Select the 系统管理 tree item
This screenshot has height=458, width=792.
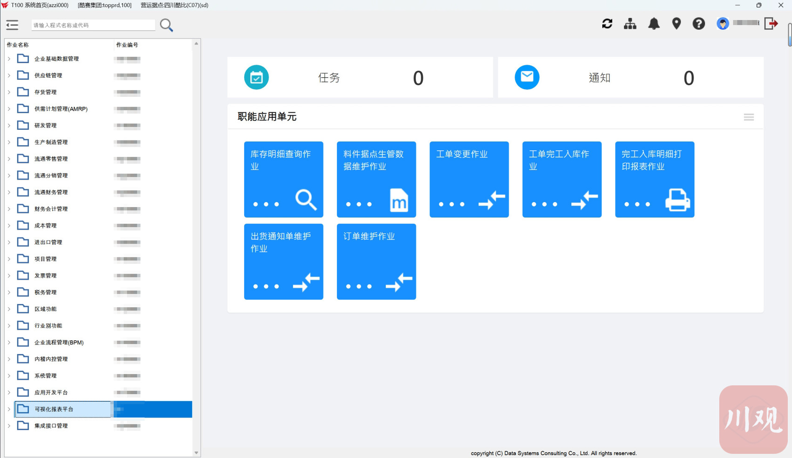point(45,376)
